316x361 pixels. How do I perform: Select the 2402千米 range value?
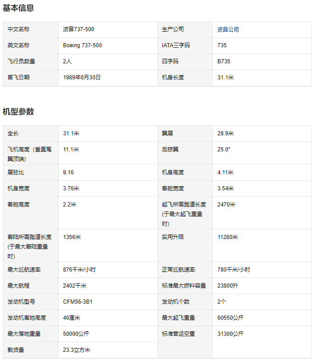click(x=75, y=286)
